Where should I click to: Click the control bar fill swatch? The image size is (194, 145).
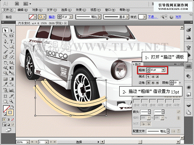tap(31, 17)
